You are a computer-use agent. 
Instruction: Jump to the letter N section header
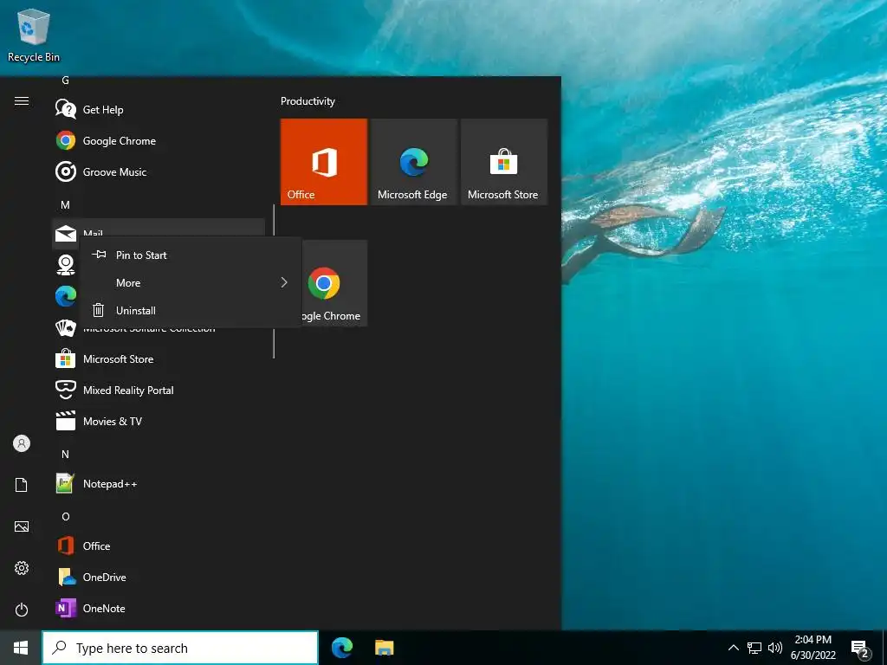pos(65,454)
